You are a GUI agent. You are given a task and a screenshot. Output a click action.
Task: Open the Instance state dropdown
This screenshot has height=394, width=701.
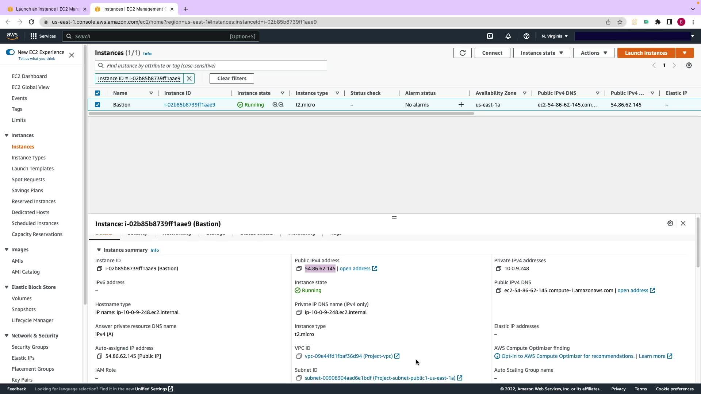(541, 53)
